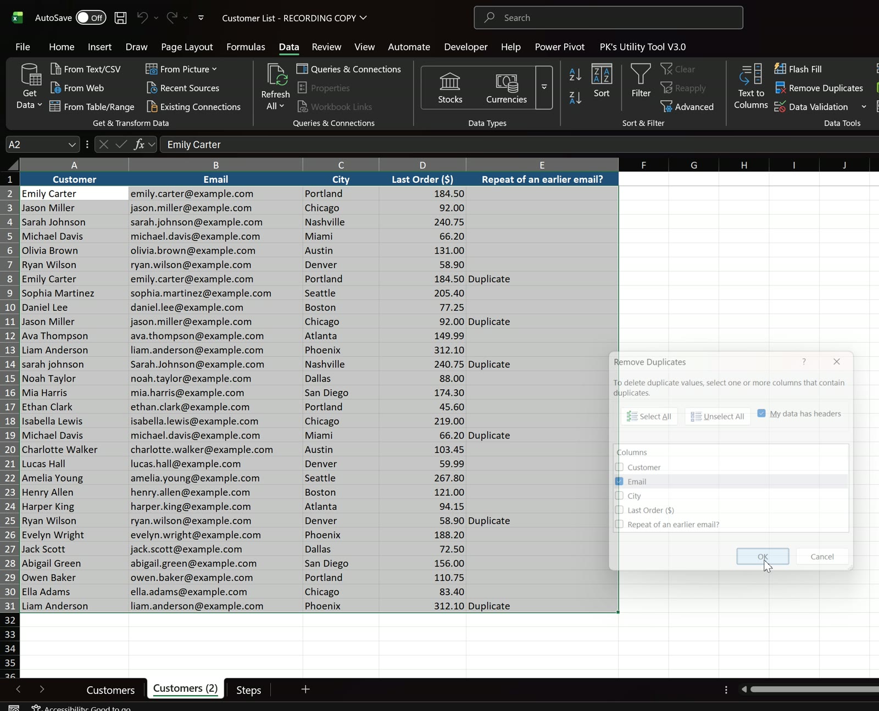Choose From Web import
Image resolution: width=879 pixels, height=711 pixels.
pos(77,88)
